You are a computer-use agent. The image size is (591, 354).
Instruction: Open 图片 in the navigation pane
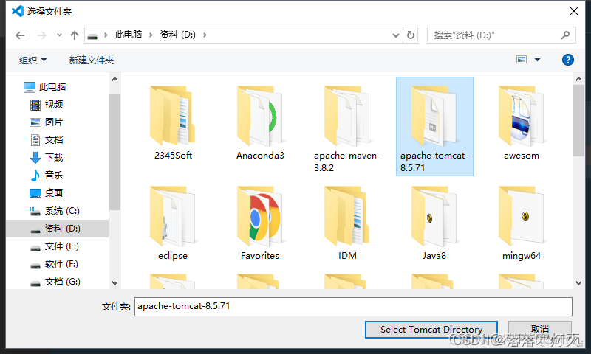(x=47, y=122)
